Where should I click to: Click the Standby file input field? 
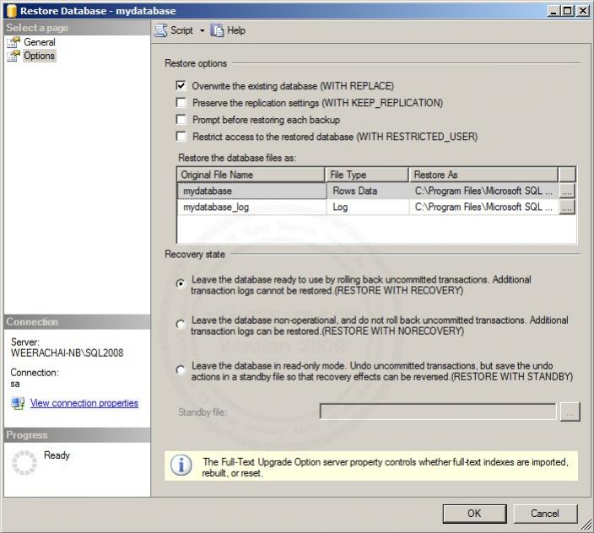pyautogui.click(x=438, y=412)
